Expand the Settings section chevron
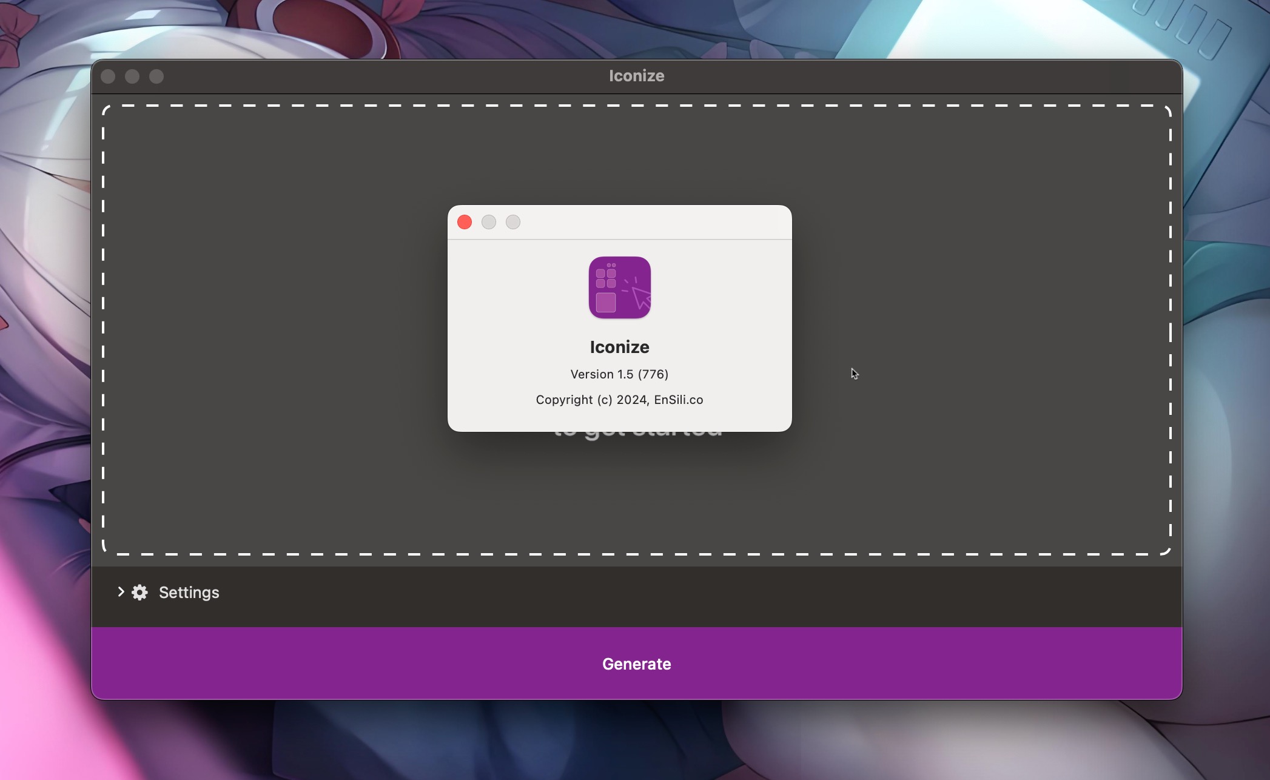This screenshot has height=780, width=1270. [x=121, y=592]
